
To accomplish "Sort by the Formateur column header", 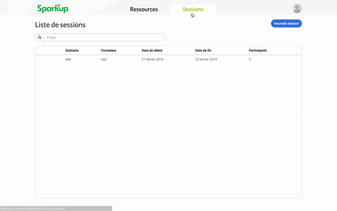I will tap(108, 51).
